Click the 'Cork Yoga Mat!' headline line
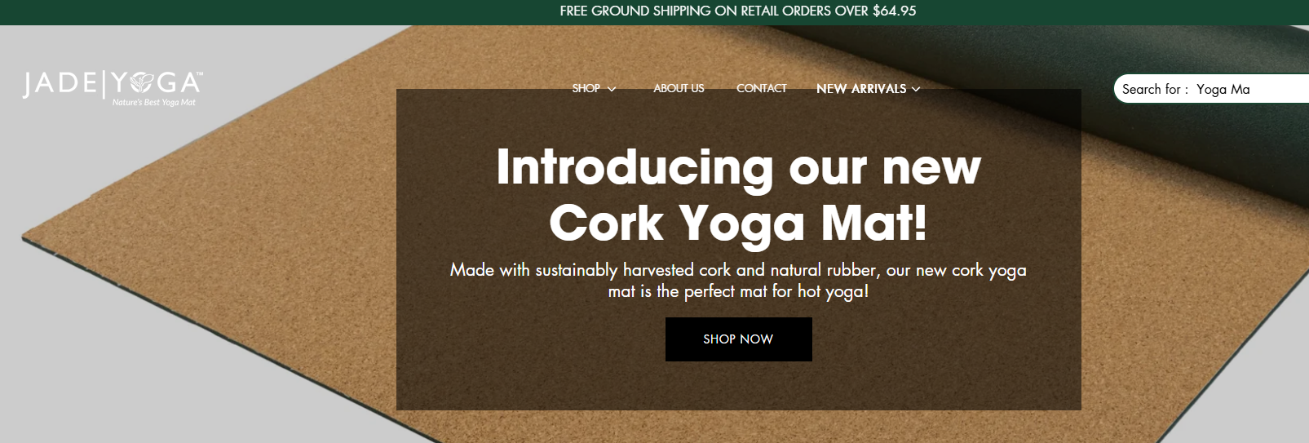The height and width of the screenshot is (443, 1309). coord(738,223)
